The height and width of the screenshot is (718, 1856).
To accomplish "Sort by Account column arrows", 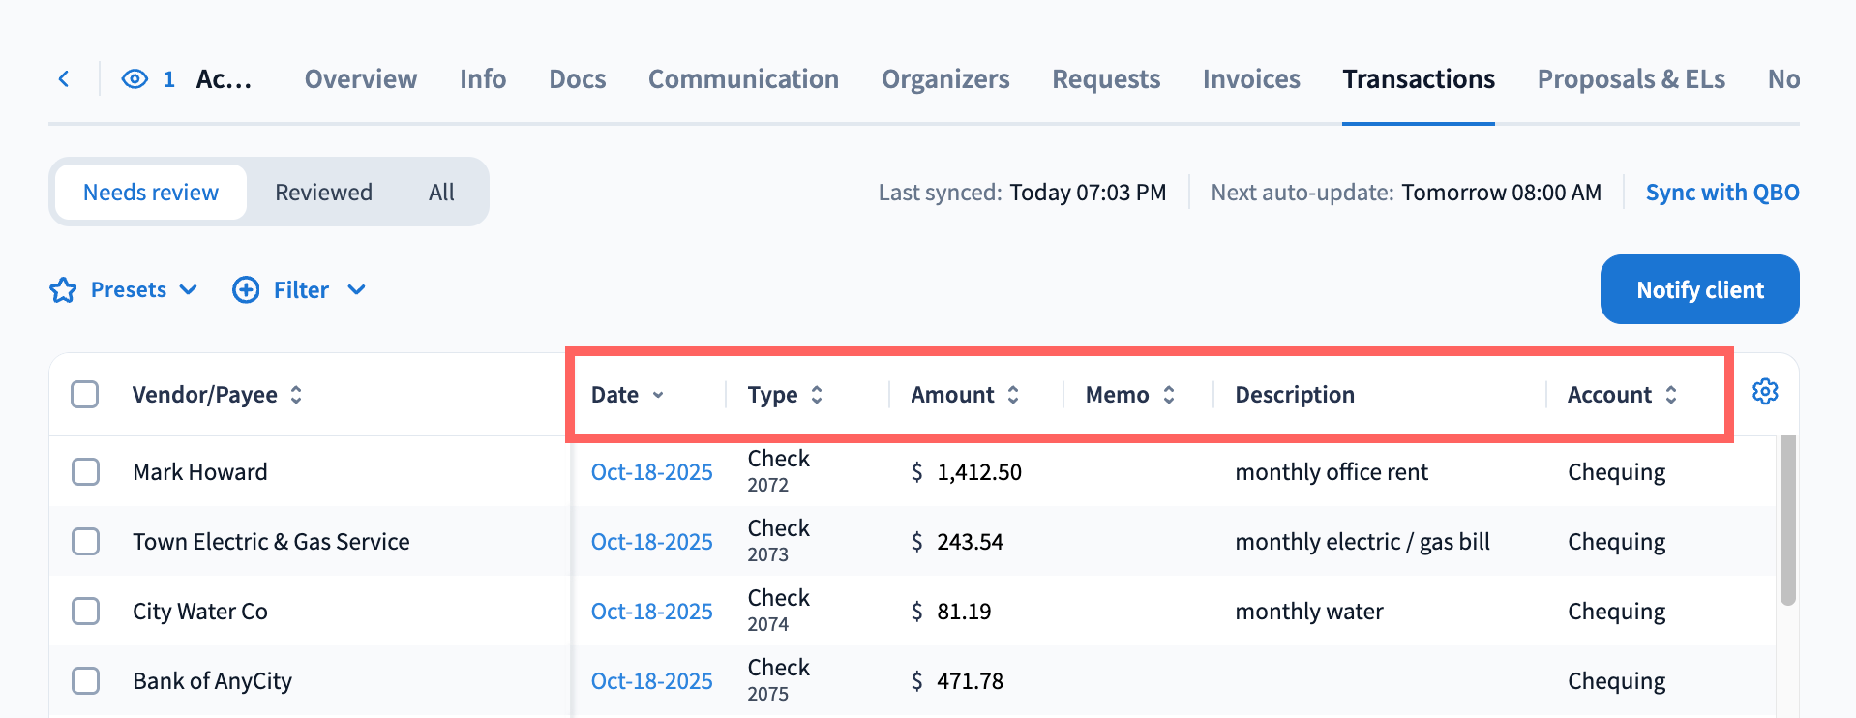I will (1671, 395).
